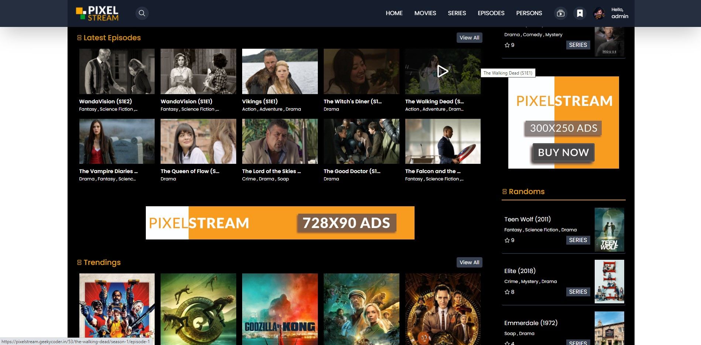Image resolution: width=701 pixels, height=345 pixels.
Task: Click The Good Doctor title text
Action: [352, 171]
